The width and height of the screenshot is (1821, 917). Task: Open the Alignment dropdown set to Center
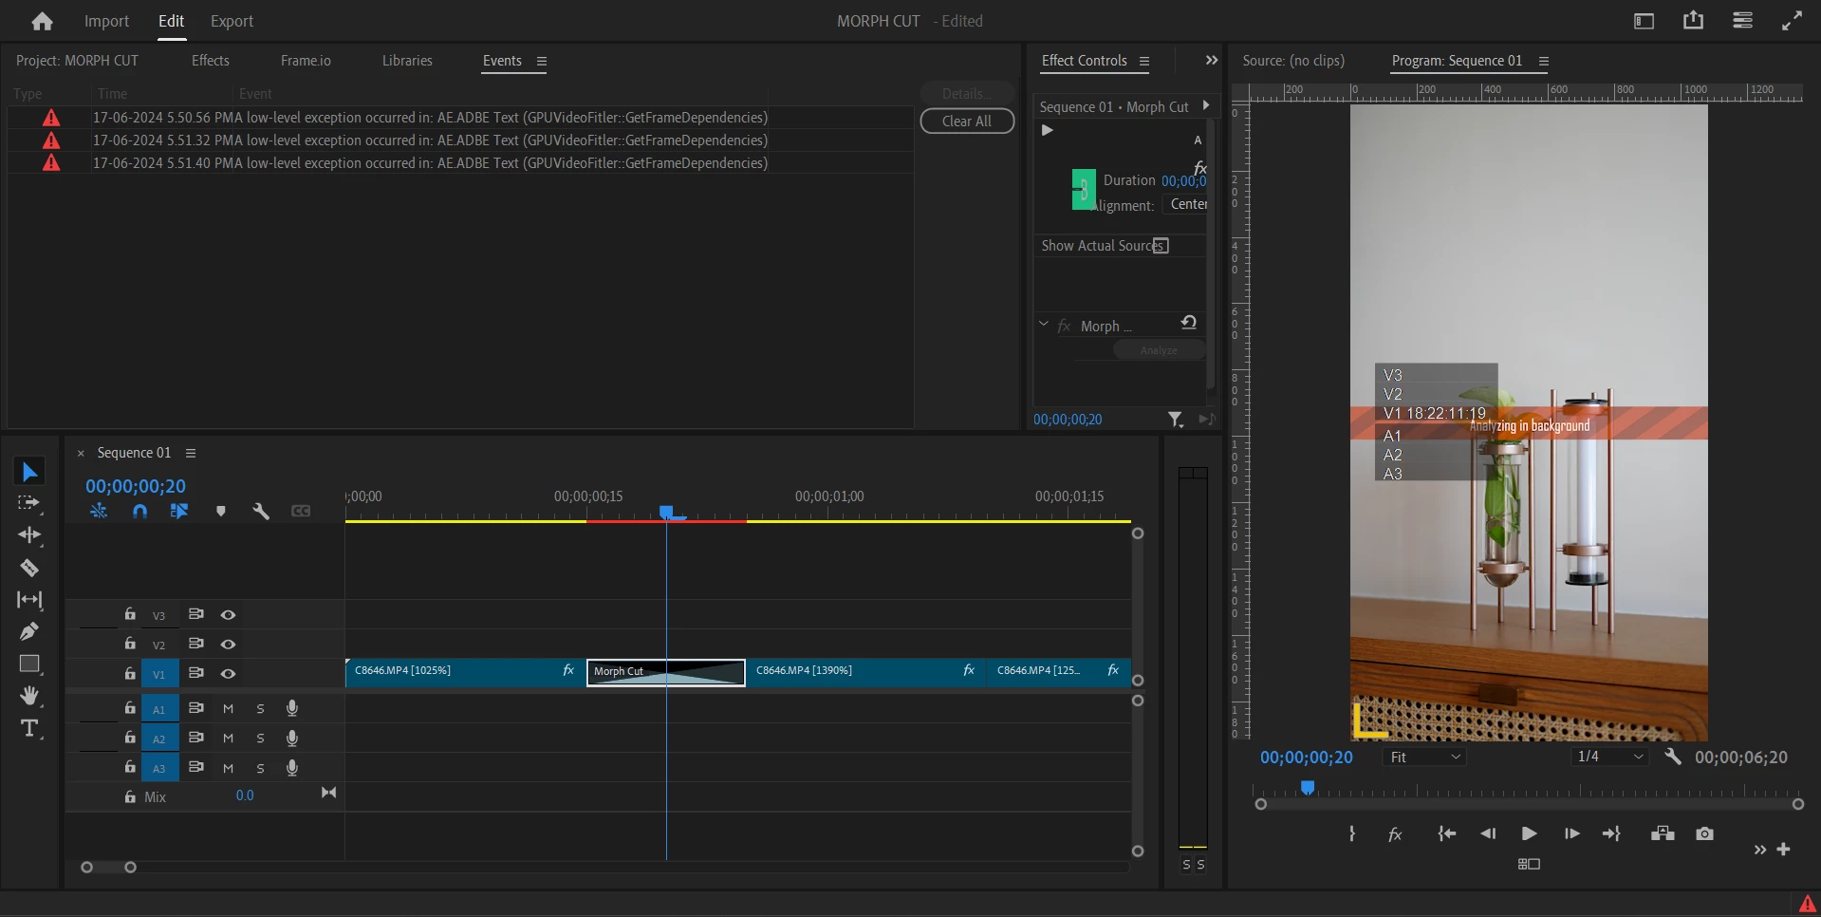coord(1186,204)
